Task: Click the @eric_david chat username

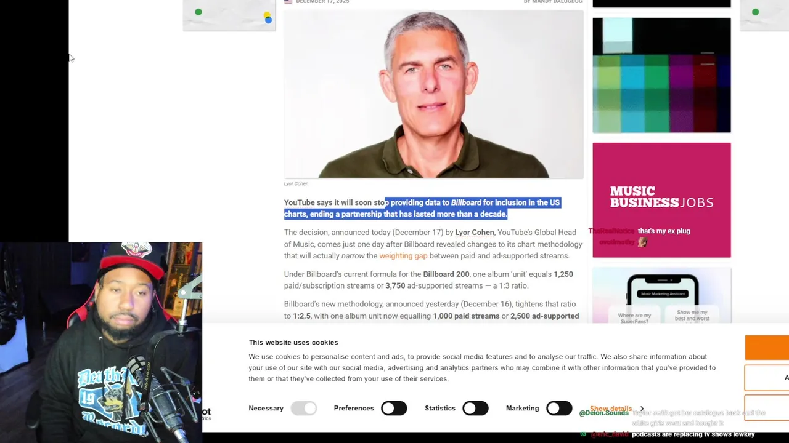Action: tap(610, 434)
